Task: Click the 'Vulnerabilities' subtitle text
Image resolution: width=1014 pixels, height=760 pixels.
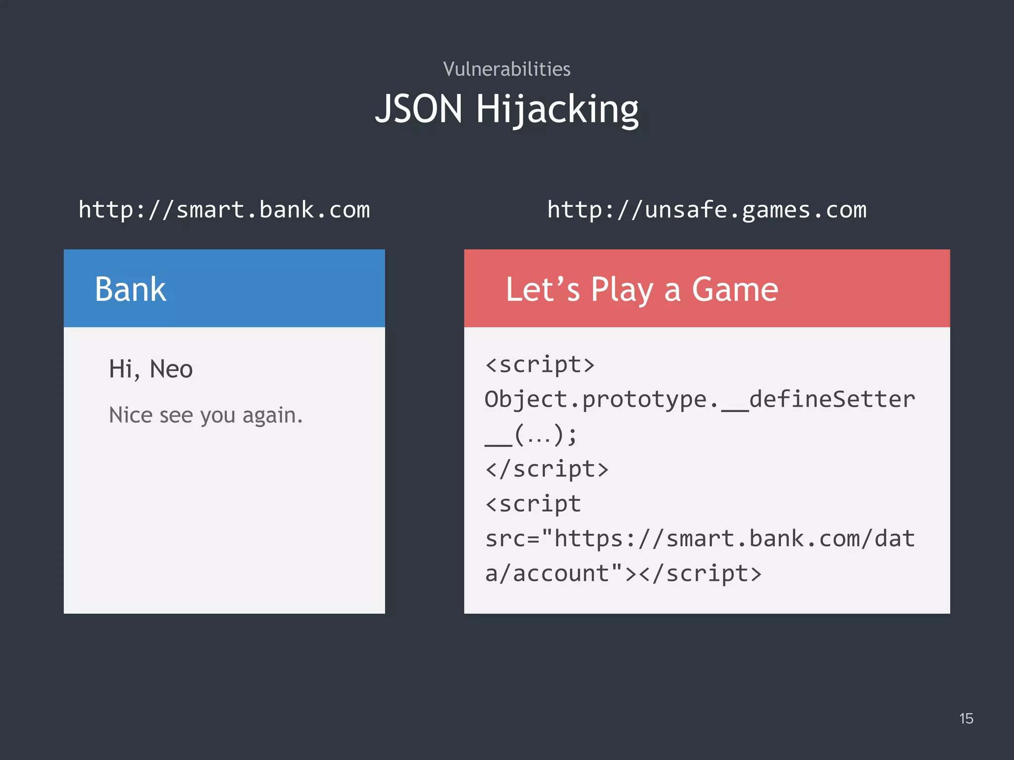Action: pyautogui.click(x=507, y=69)
